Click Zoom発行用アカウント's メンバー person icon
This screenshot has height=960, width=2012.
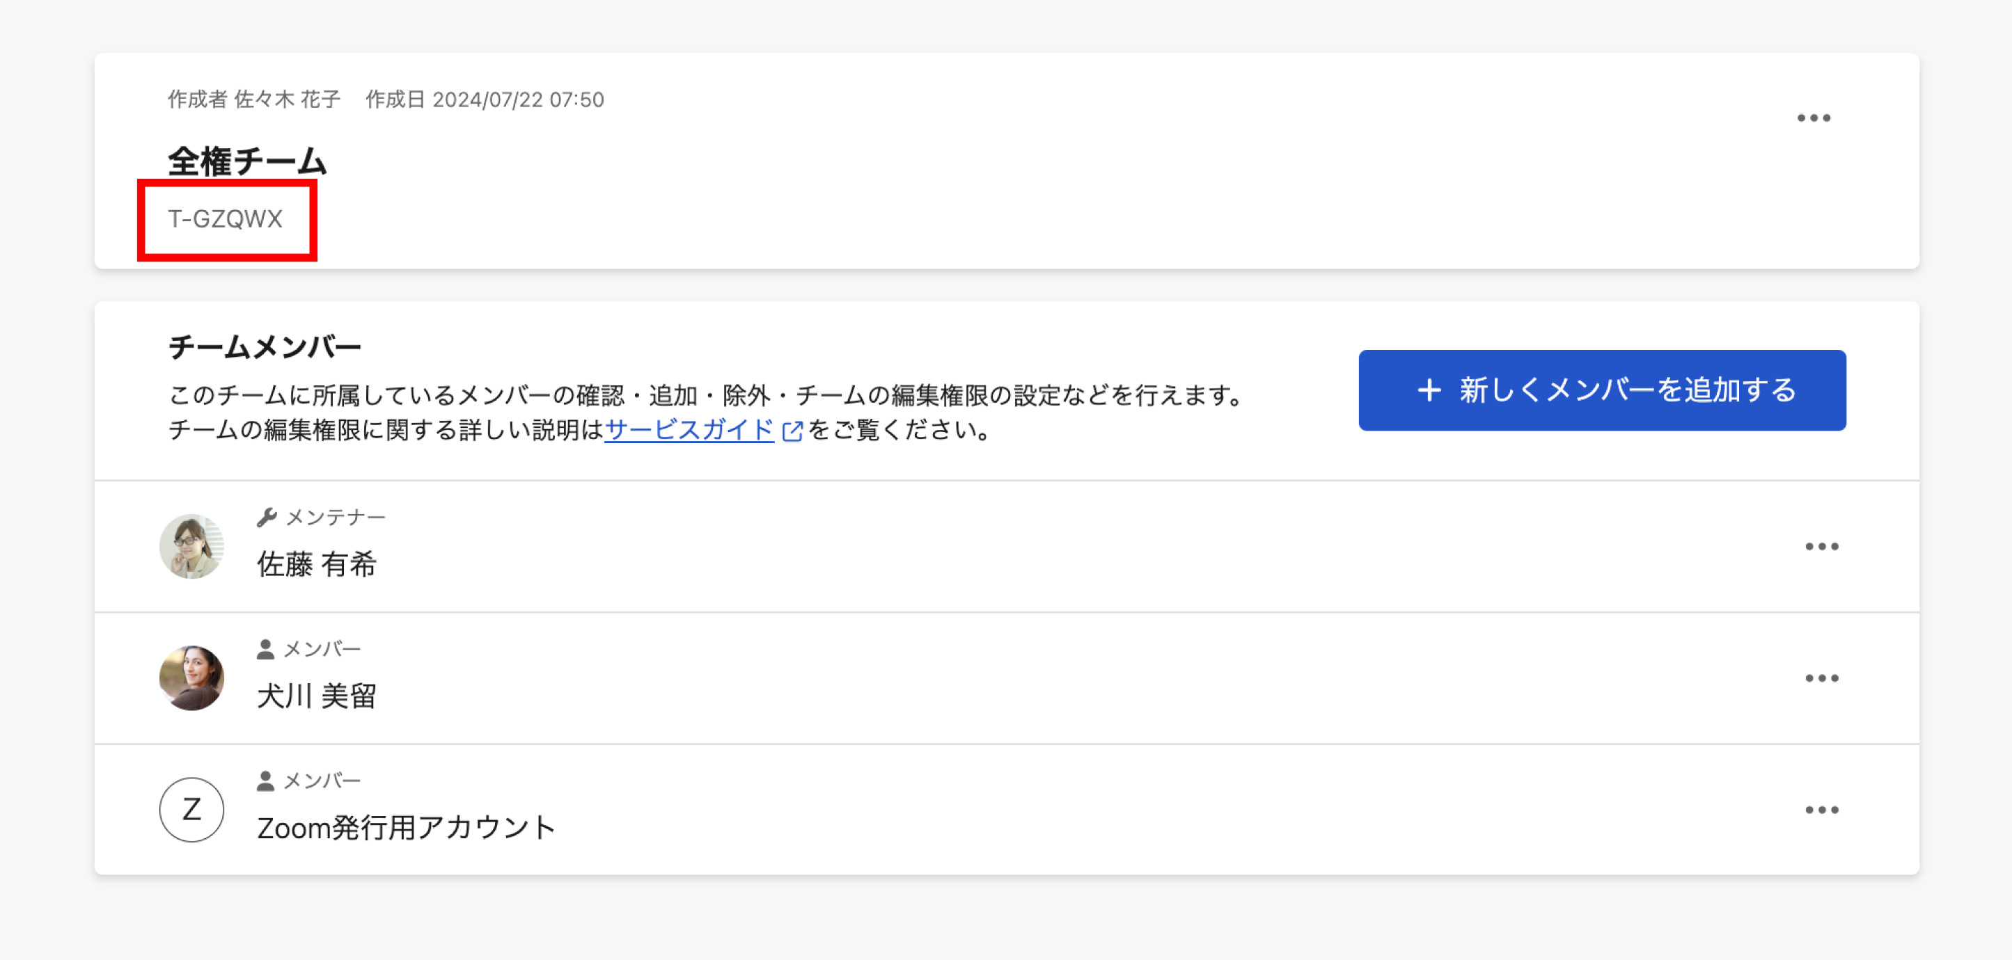(x=265, y=781)
